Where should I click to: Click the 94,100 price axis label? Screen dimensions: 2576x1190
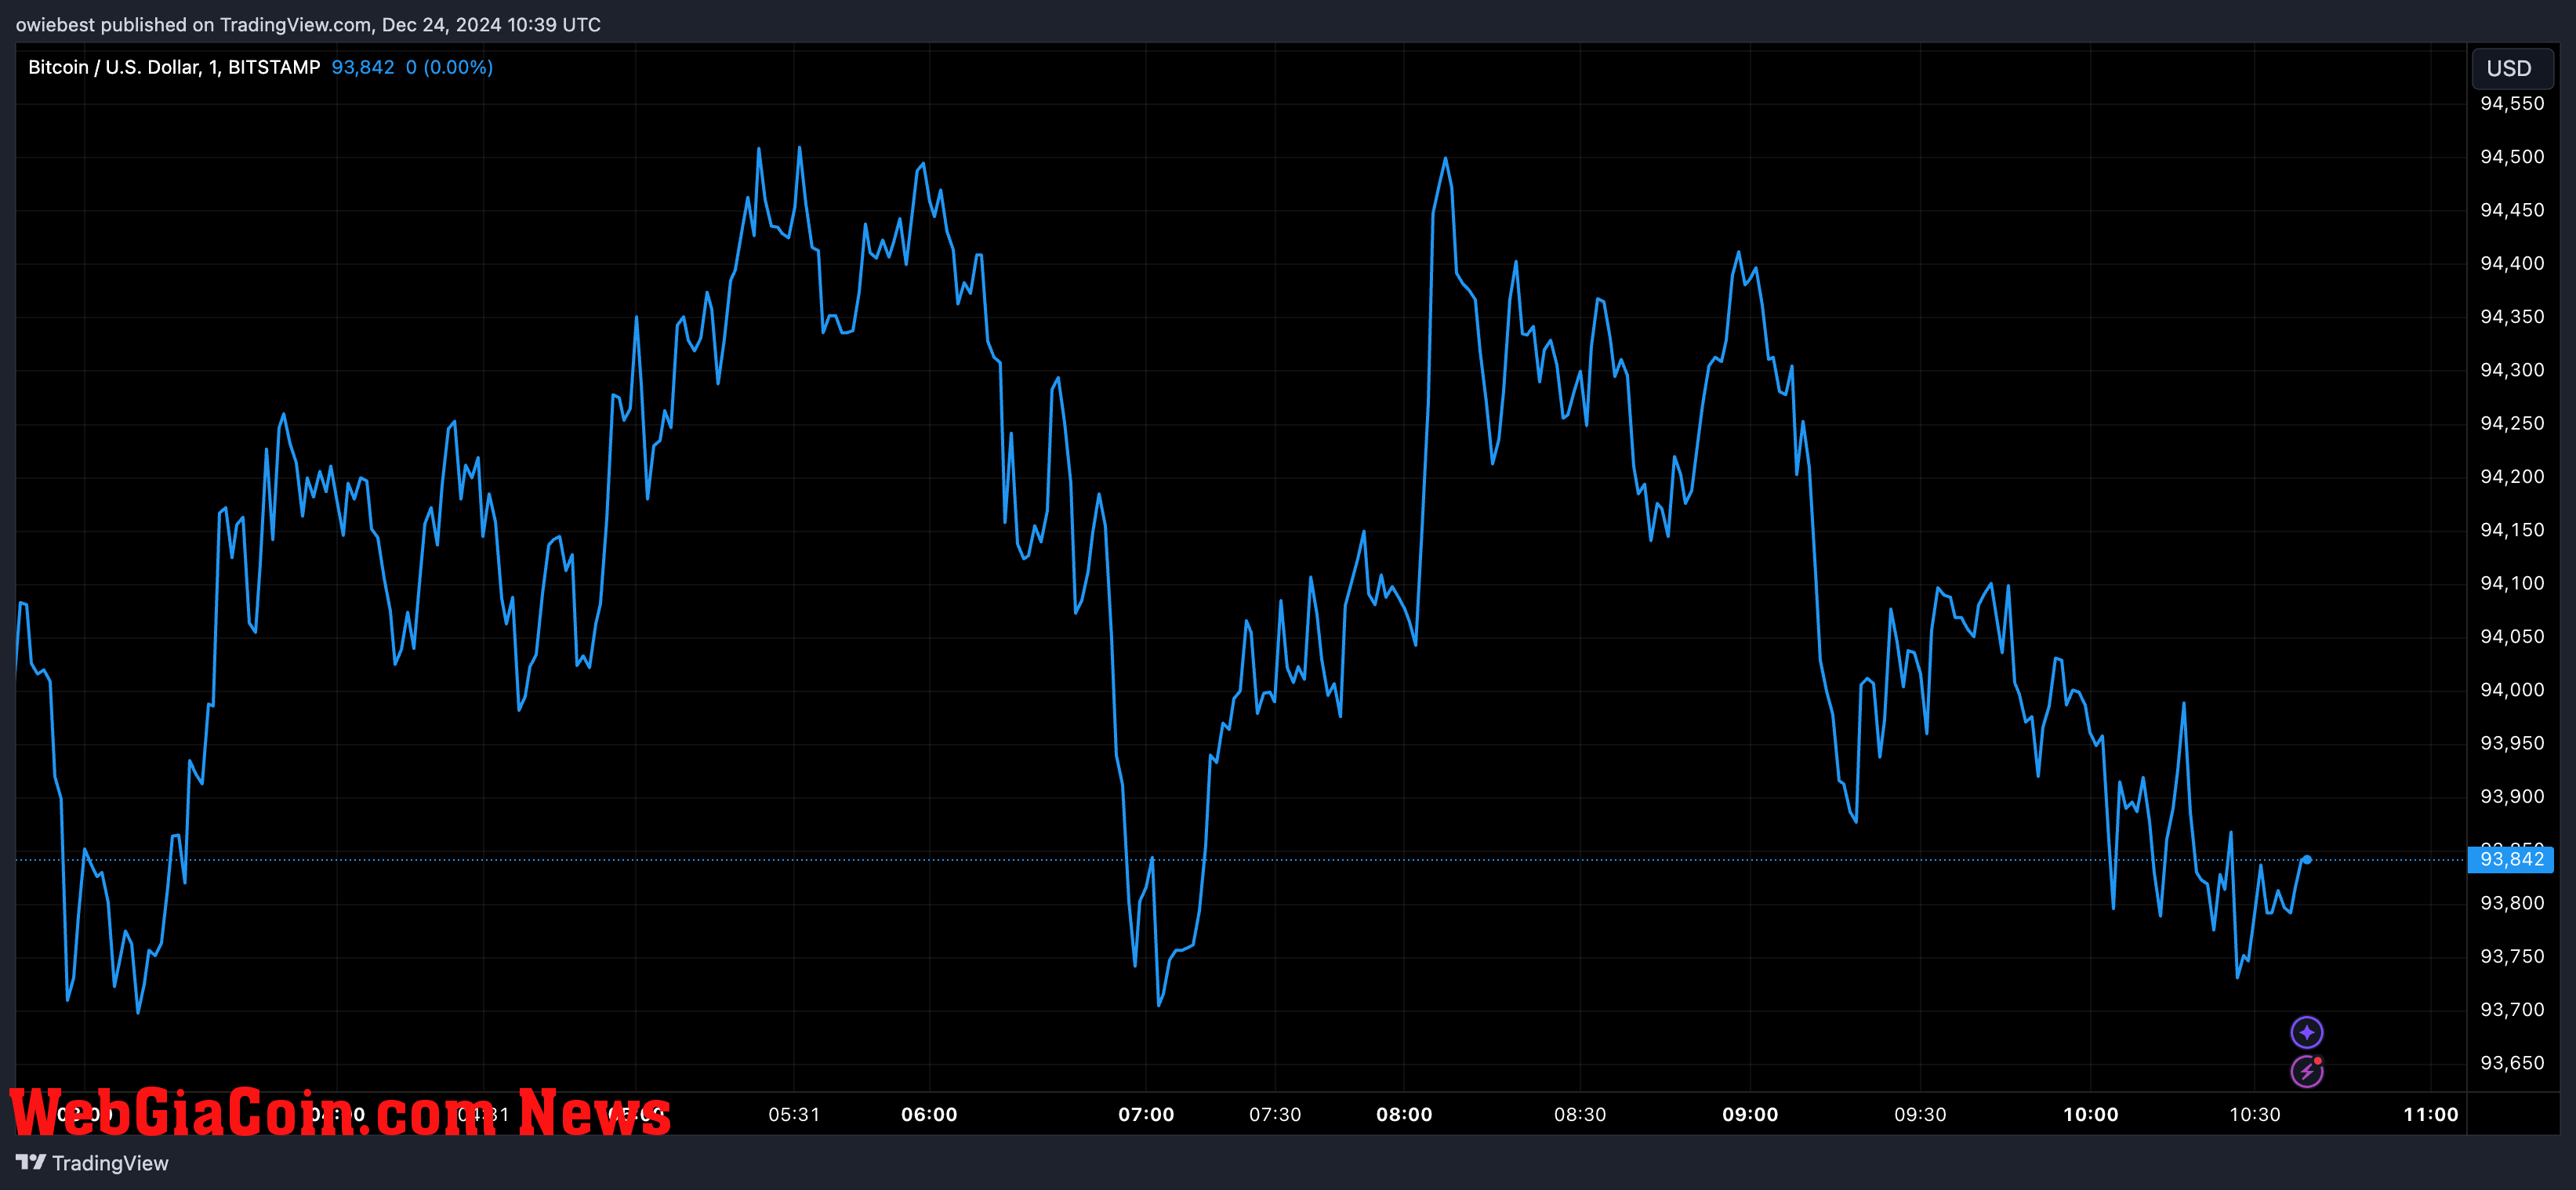point(2512,584)
